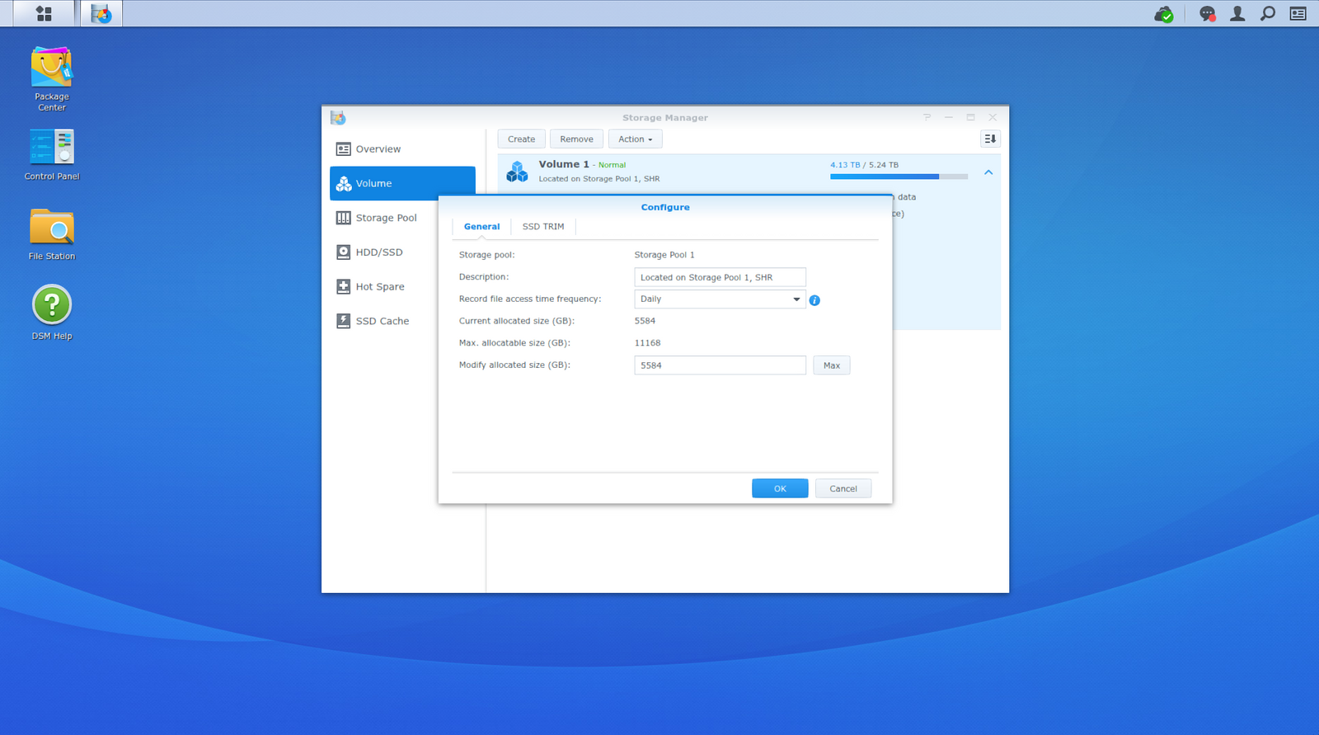
Task: Switch to the General tab
Action: point(481,227)
